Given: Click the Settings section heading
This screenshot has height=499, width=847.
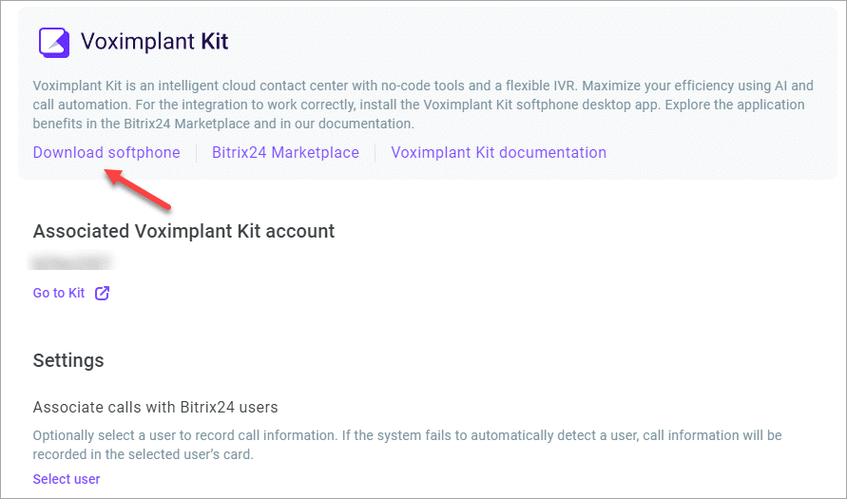Looking at the screenshot, I should tap(68, 360).
